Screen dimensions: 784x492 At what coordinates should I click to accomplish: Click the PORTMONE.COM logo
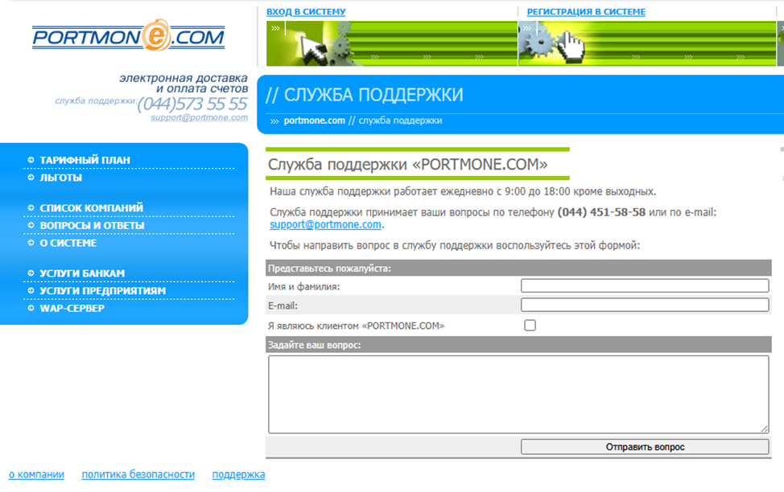point(129,35)
